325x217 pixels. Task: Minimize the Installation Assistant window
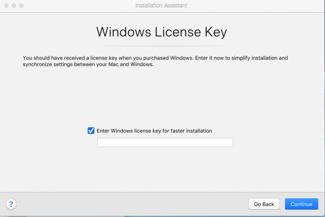click(14, 6)
